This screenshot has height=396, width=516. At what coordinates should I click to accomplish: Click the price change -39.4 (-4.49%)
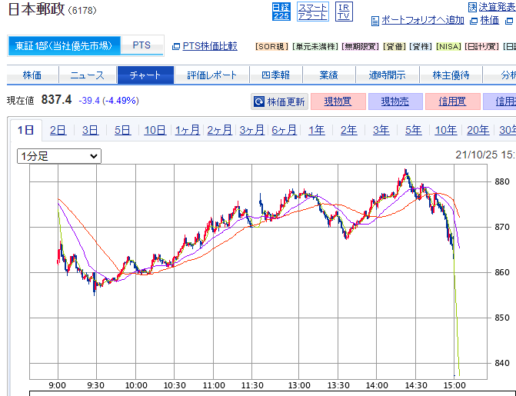(x=109, y=101)
